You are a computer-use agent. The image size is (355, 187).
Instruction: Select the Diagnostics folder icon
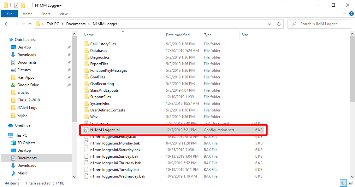tap(86, 57)
